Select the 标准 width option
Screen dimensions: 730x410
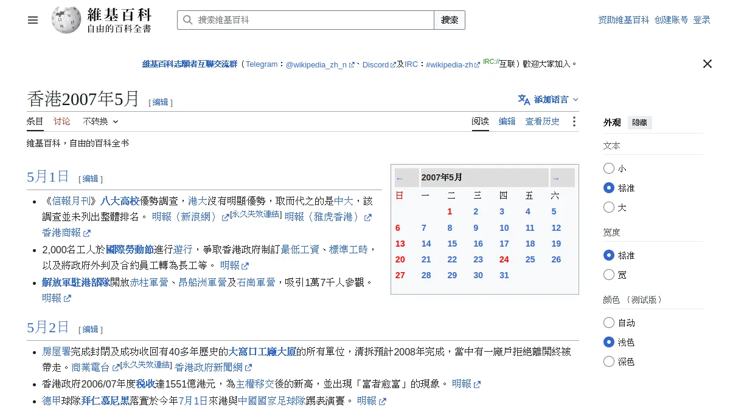[x=609, y=255]
